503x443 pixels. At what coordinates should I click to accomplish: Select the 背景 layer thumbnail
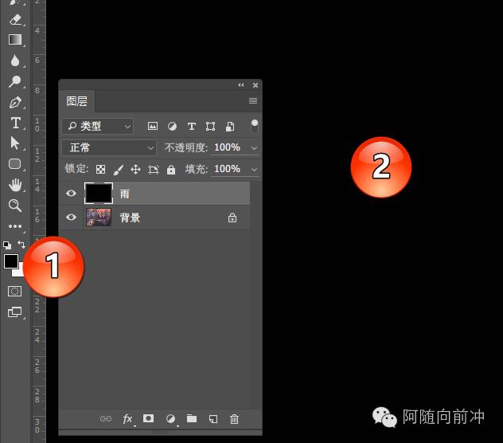(99, 218)
